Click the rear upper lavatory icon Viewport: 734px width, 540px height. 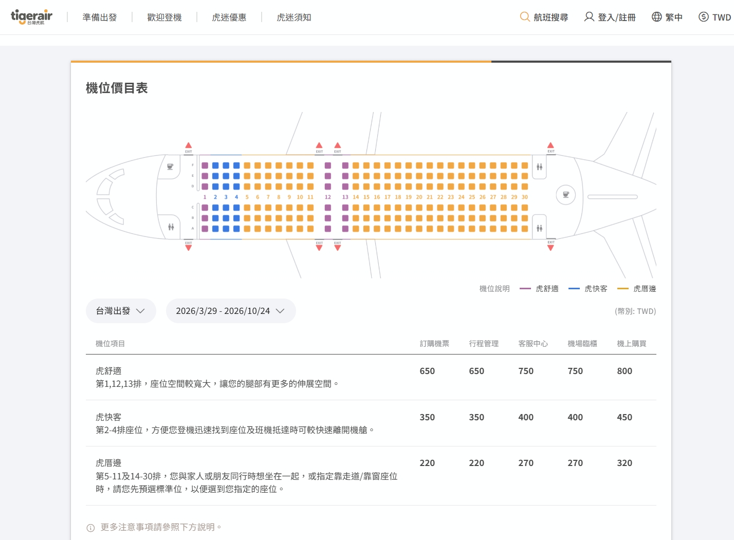[539, 166]
